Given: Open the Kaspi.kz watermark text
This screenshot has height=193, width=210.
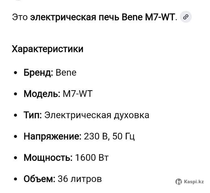Looking at the screenshot, I should pyautogui.click(x=194, y=181).
